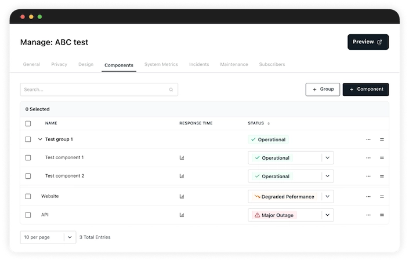Go to the System Metrics tab
The height and width of the screenshot is (261, 409).
click(x=161, y=64)
